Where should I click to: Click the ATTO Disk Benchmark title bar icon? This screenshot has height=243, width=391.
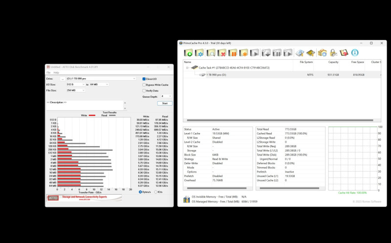48,67
